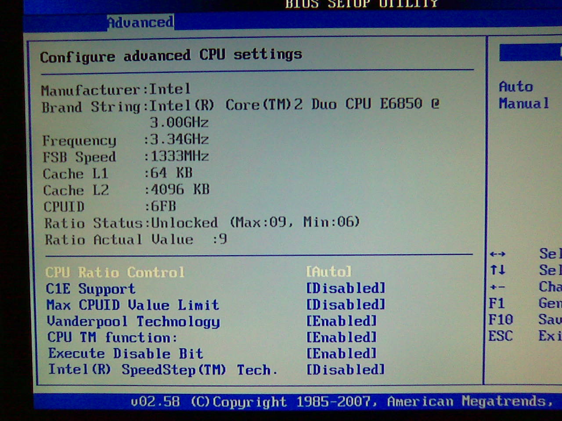Toggle Vanderpool Technology [Enabled] value
This screenshot has height=421, width=562.
tap(342, 321)
